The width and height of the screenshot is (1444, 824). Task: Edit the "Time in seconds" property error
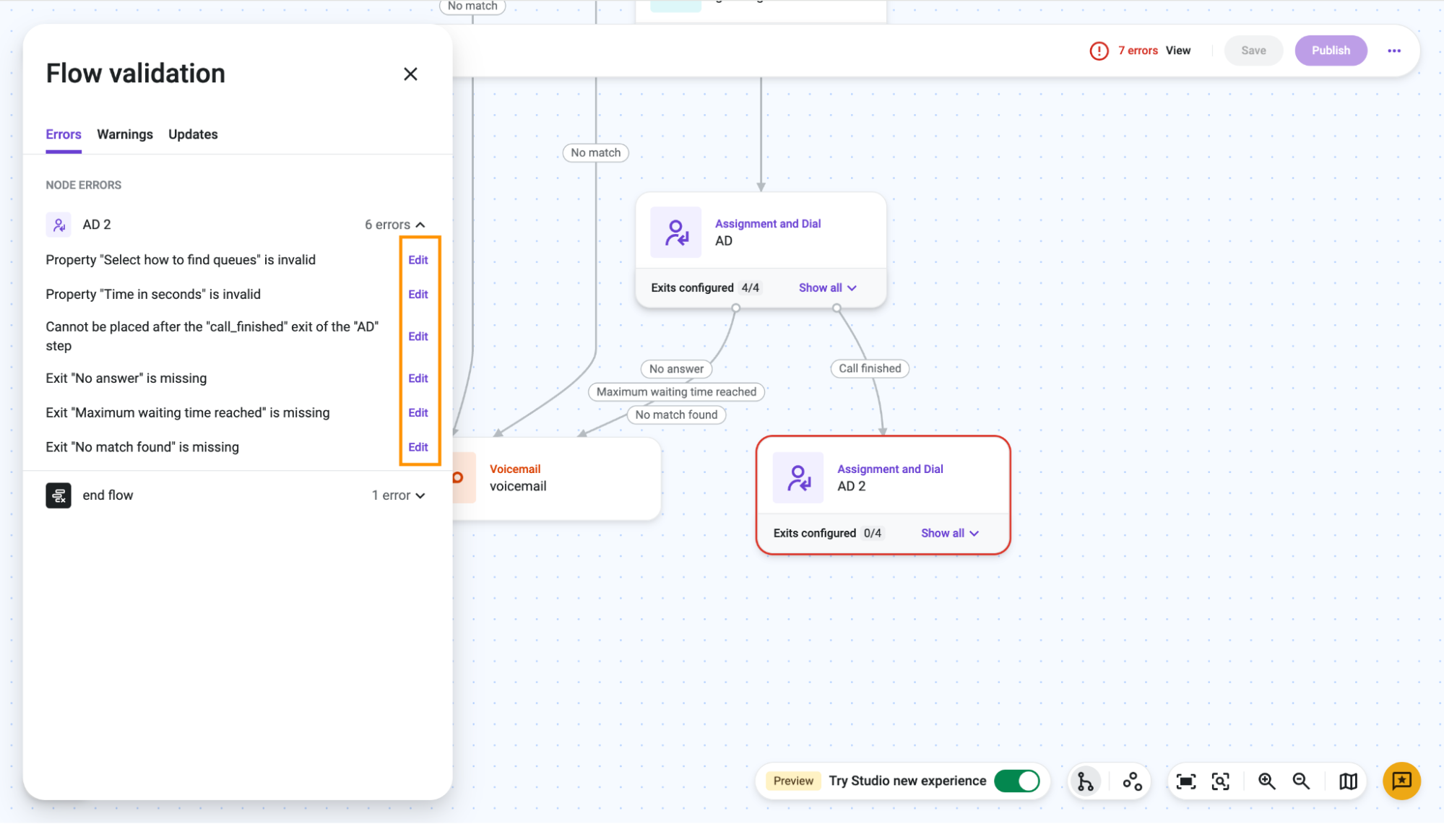click(418, 295)
